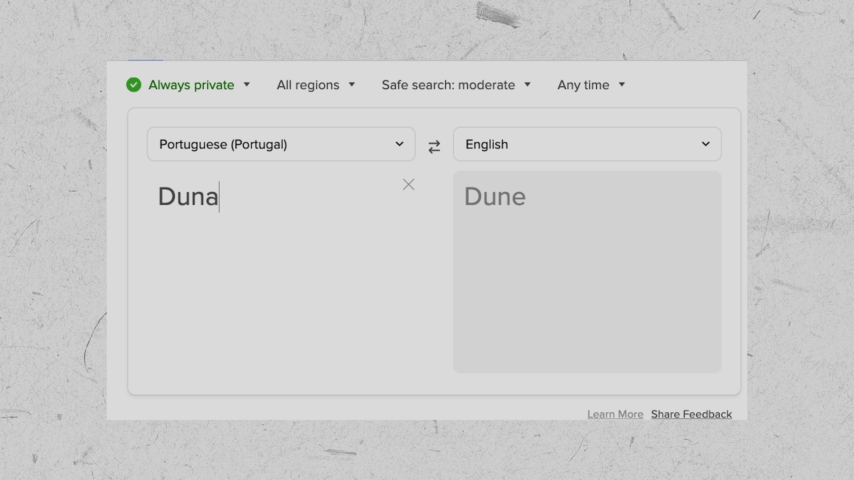The height and width of the screenshot is (480, 854).
Task: Click the triangle arrow after All regions
Action: 352,84
